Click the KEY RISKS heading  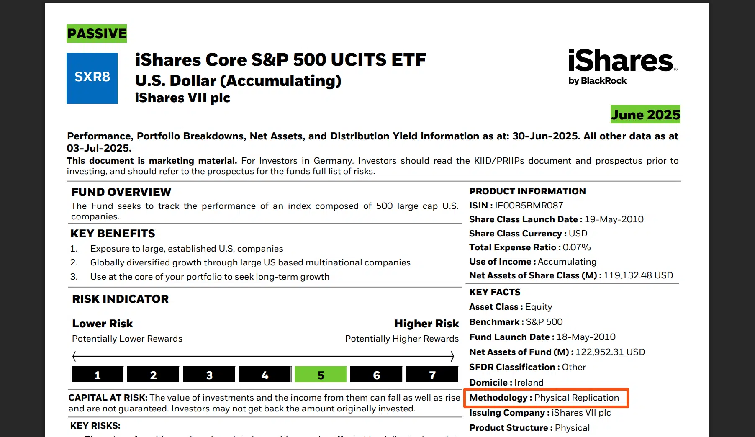click(x=95, y=426)
